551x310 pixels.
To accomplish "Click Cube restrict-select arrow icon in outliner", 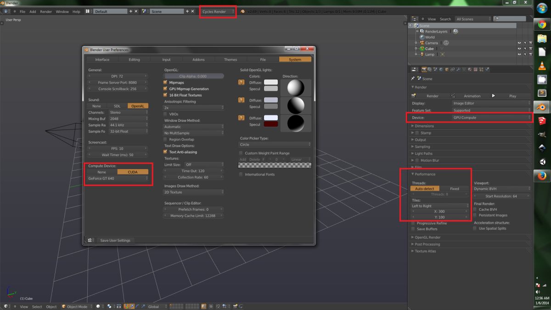I will (x=525, y=48).
